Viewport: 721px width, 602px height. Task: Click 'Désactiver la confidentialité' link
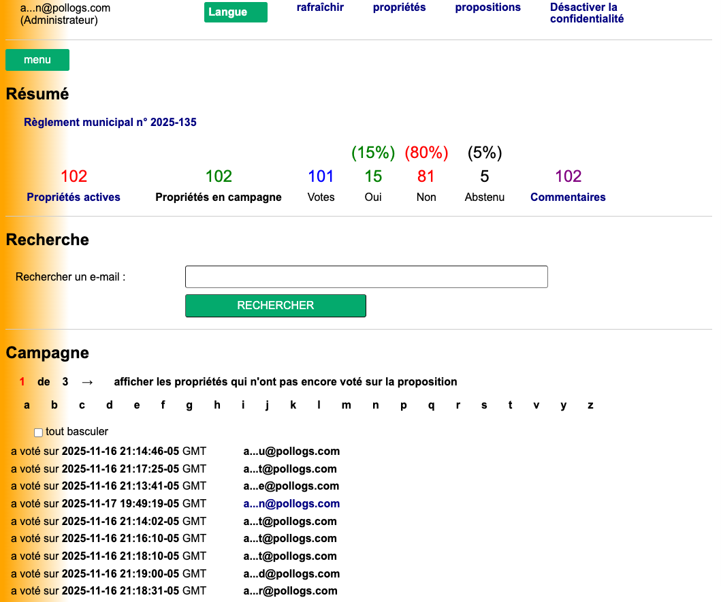tap(586, 13)
